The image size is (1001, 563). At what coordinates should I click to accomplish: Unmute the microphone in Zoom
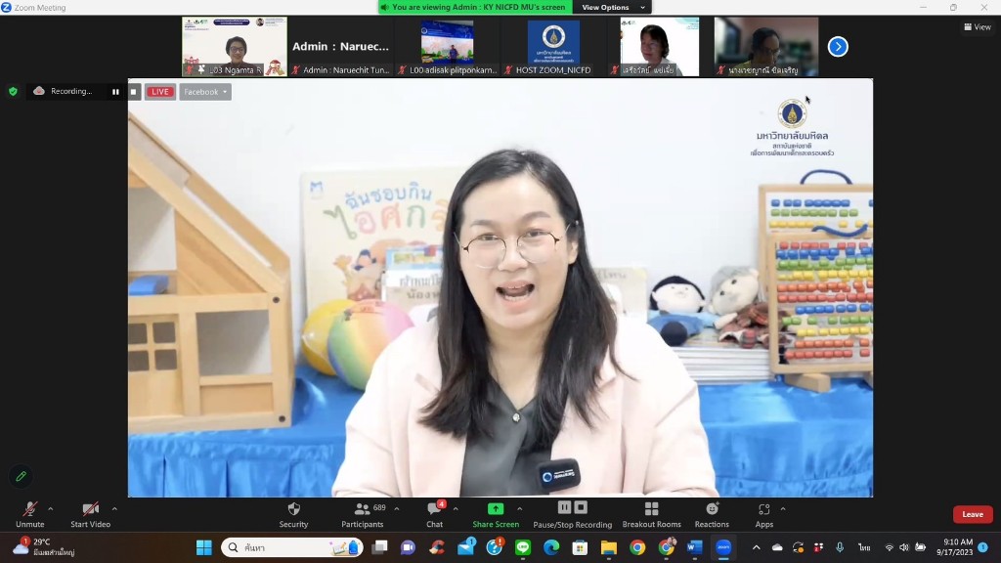tap(30, 514)
